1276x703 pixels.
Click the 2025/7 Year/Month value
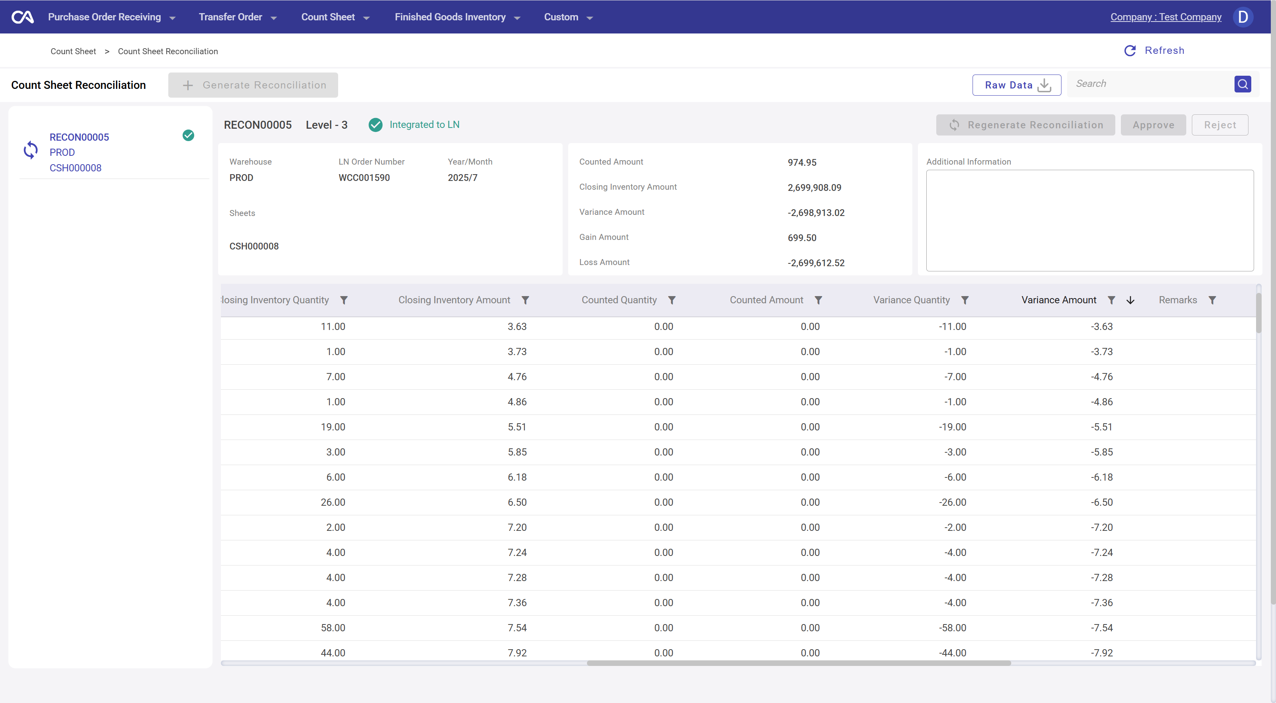click(463, 178)
